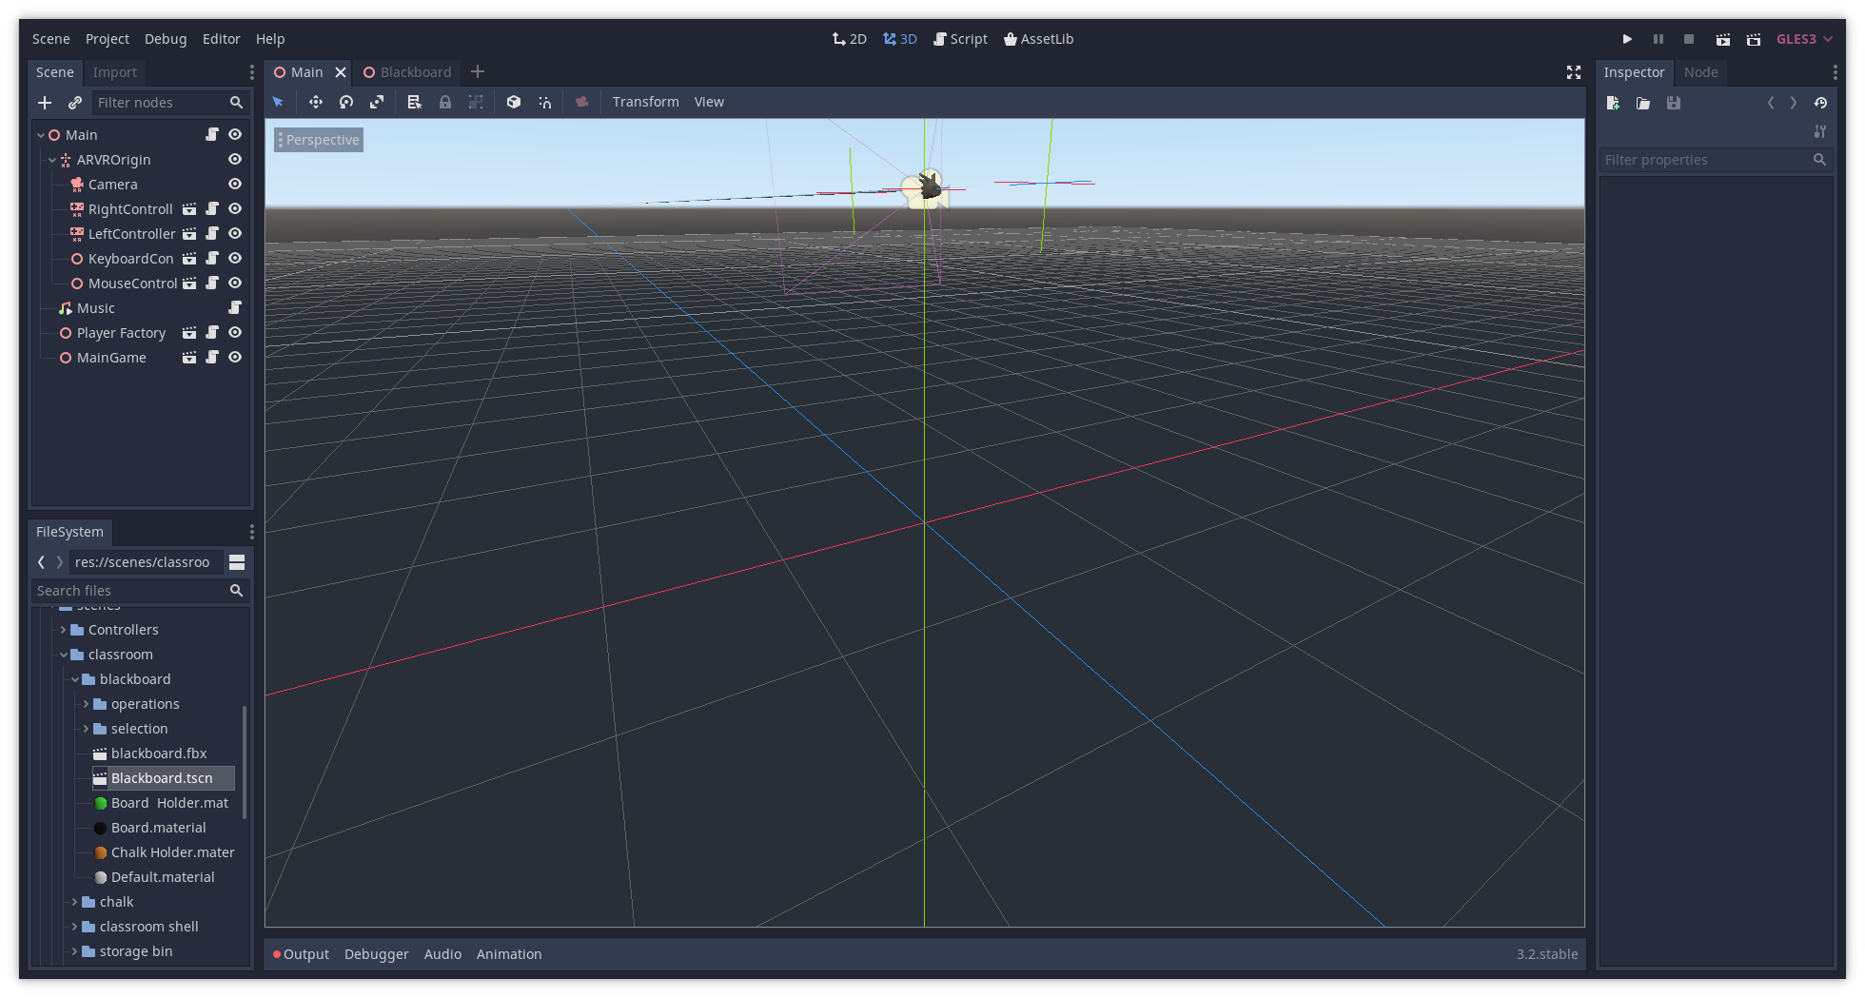Open the Project menu
Viewport: 1865px width, 998px height.
107,39
